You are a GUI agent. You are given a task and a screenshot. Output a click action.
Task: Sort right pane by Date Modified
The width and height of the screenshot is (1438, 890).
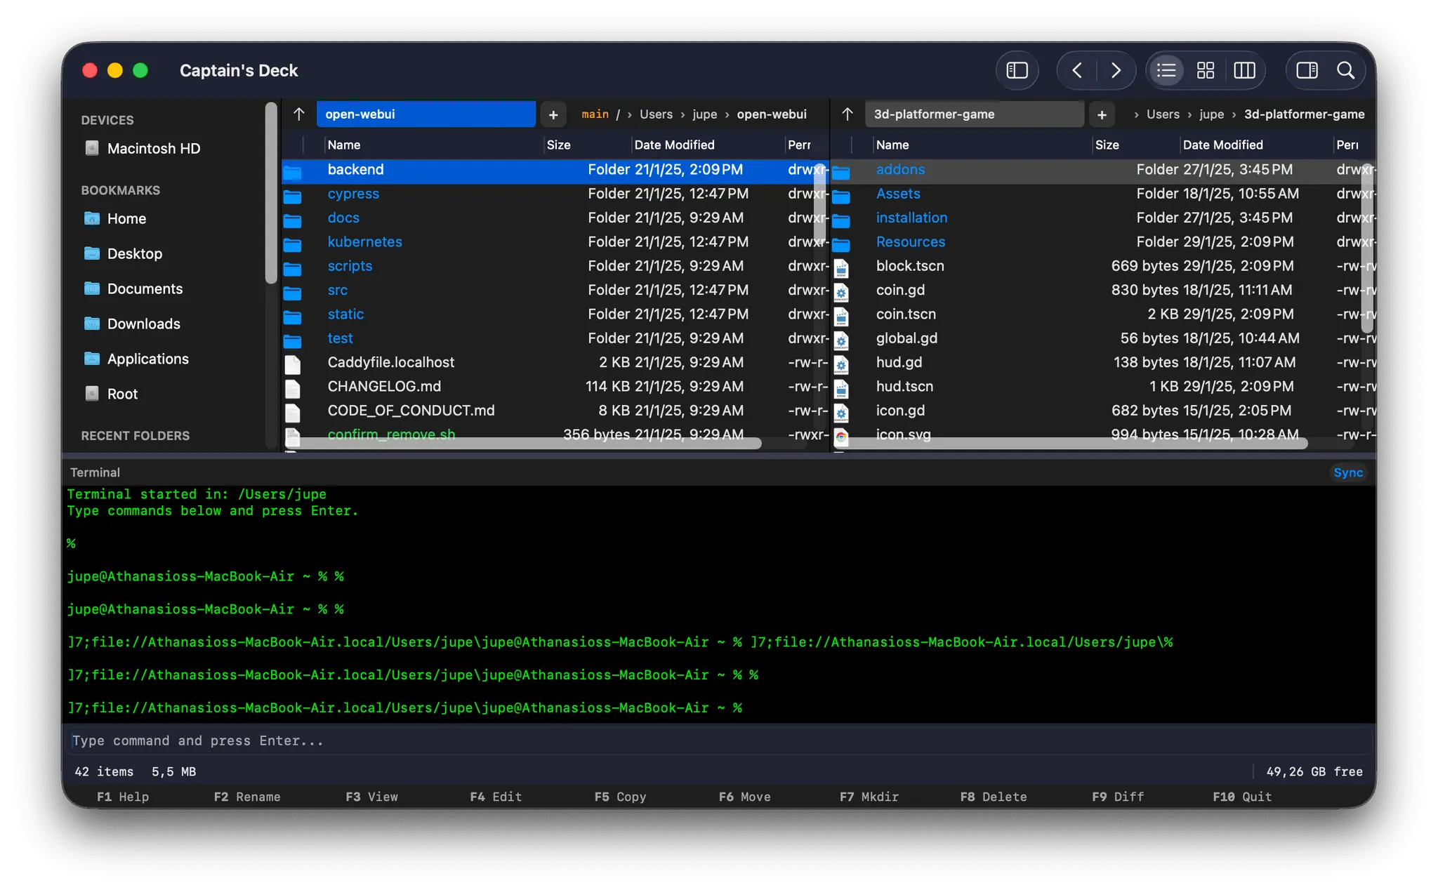click(1222, 145)
